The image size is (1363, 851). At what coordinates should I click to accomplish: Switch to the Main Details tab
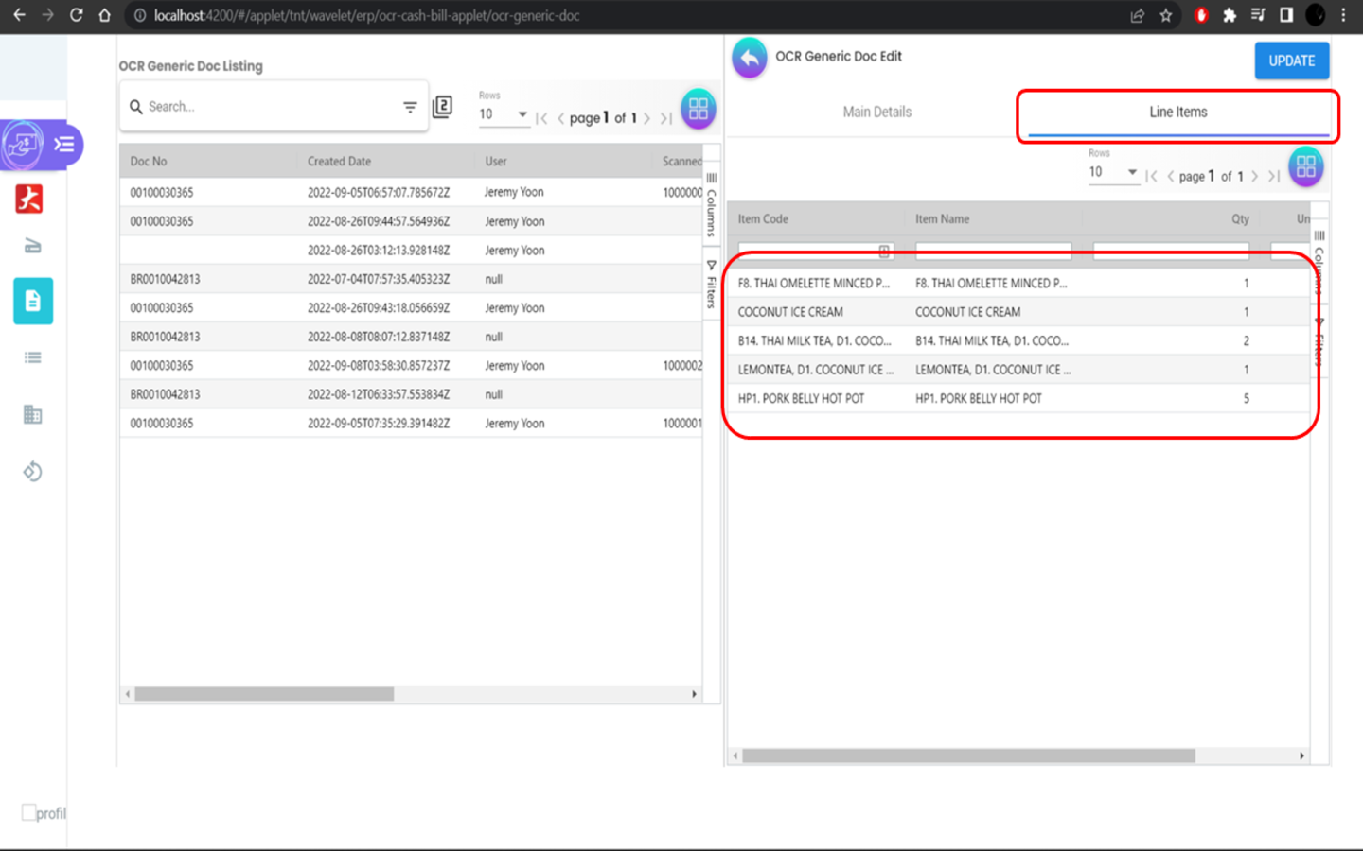(876, 113)
